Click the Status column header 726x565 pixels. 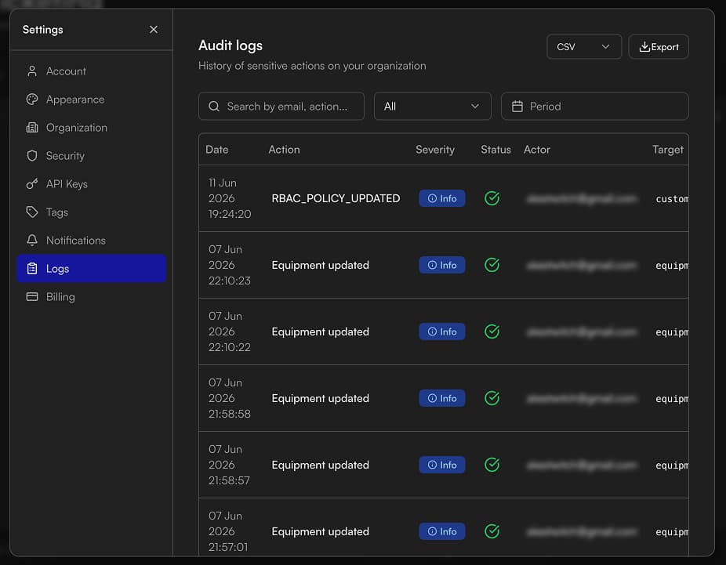coord(495,150)
